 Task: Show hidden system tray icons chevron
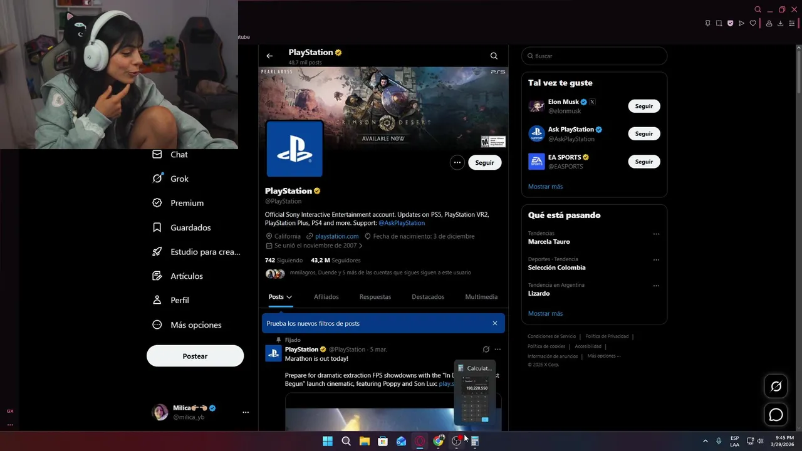(x=705, y=441)
